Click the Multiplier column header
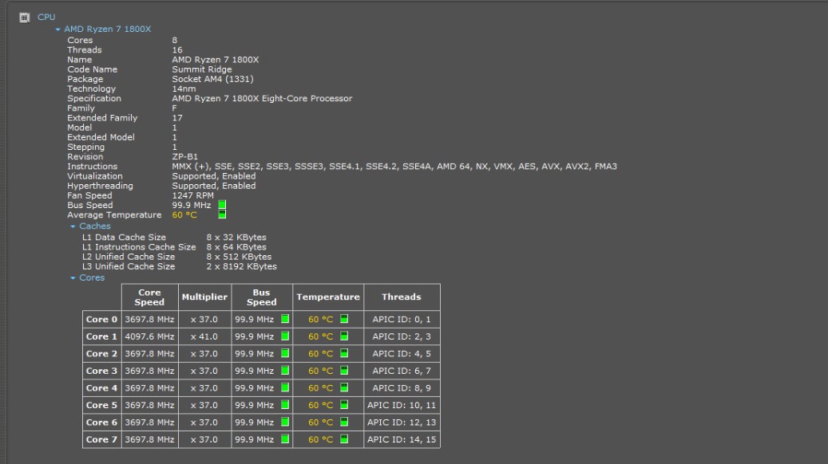 point(204,297)
